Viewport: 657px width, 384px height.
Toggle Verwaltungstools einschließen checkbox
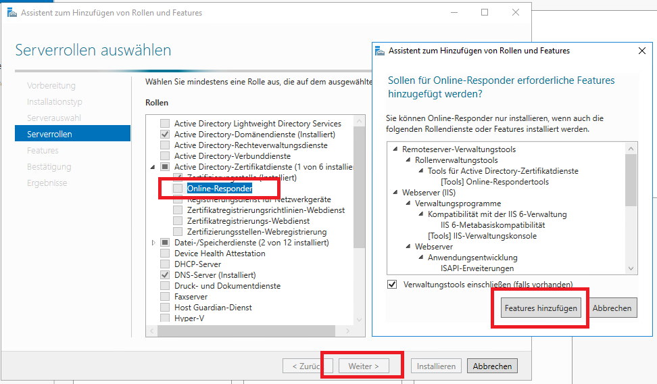[393, 285]
